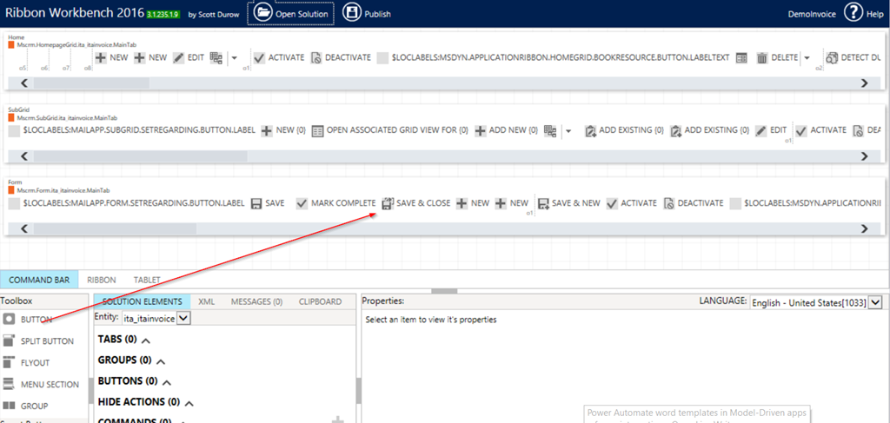890x423 pixels.
Task: Open the Entity dropdown ita_itainvoice
Action: coord(183,319)
